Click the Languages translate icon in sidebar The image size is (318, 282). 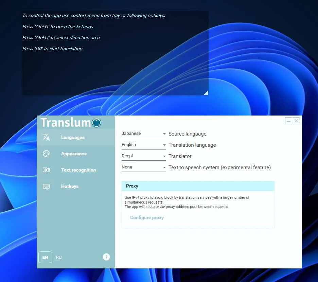click(x=46, y=137)
